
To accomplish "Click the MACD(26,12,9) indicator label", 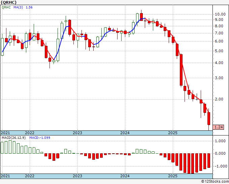I will (13, 138).
